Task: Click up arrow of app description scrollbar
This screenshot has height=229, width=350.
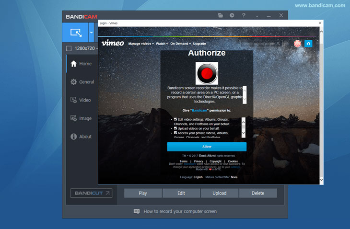Action: [245, 91]
